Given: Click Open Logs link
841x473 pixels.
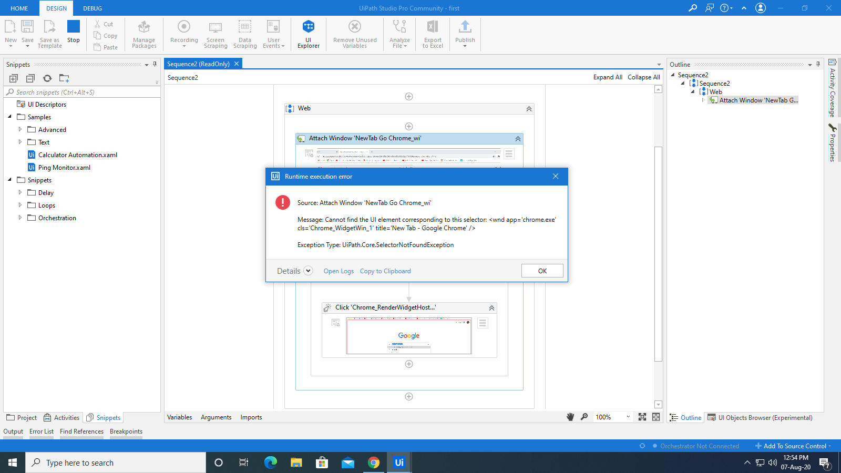Looking at the screenshot, I should coord(339,271).
